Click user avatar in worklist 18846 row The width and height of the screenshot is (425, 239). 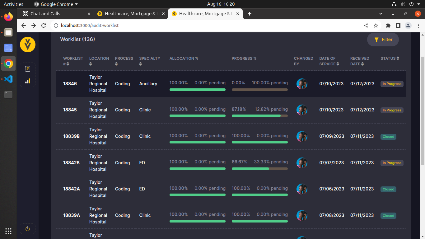(302, 84)
